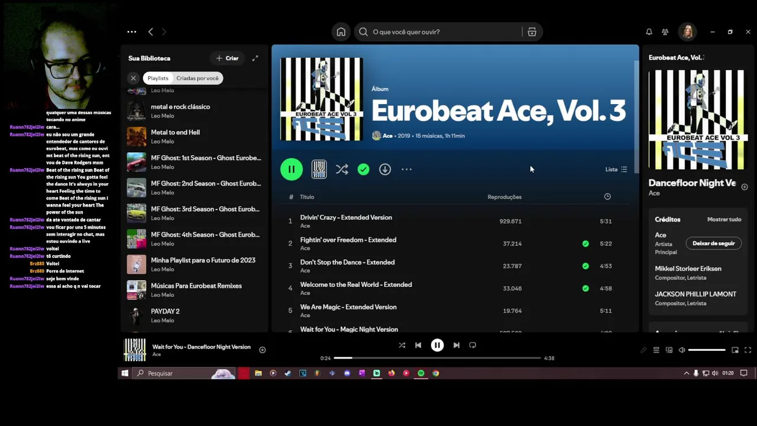Download the album
This screenshot has width=757, height=426.
[x=385, y=169]
